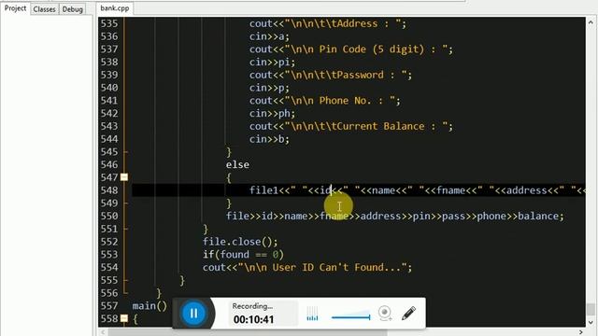This screenshot has width=598, height=336.
Task: Click 'cin>>b;' on line 544
Action: pyautogui.click(x=270, y=139)
